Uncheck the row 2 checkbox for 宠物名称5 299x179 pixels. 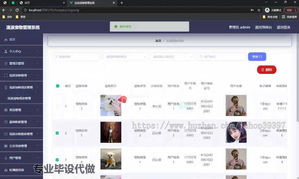coord(57,133)
